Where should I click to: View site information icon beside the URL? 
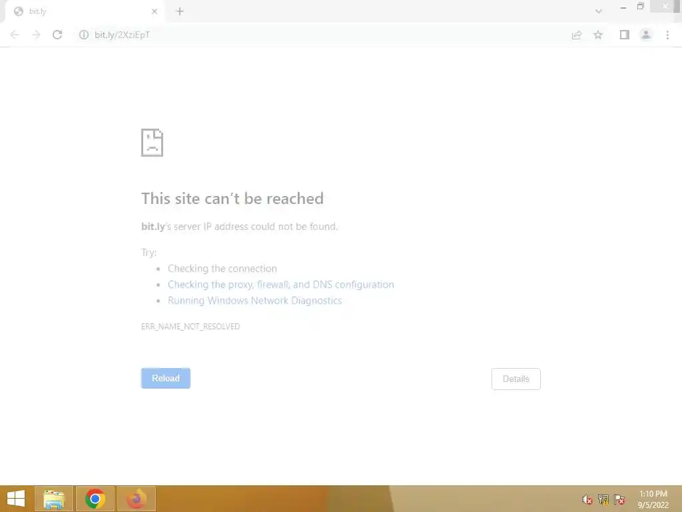point(83,35)
